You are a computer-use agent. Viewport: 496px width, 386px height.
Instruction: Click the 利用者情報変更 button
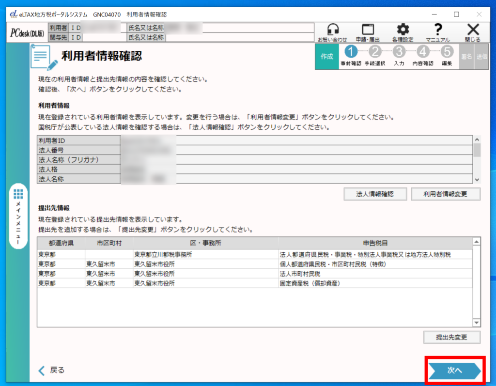(445, 194)
